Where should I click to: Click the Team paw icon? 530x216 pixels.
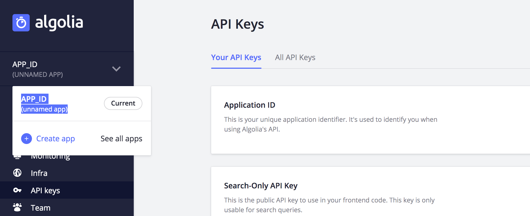point(17,207)
